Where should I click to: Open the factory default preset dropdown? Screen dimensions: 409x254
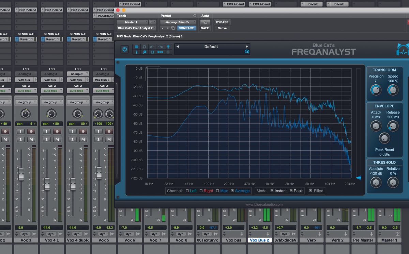pyautogui.click(x=178, y=22)
